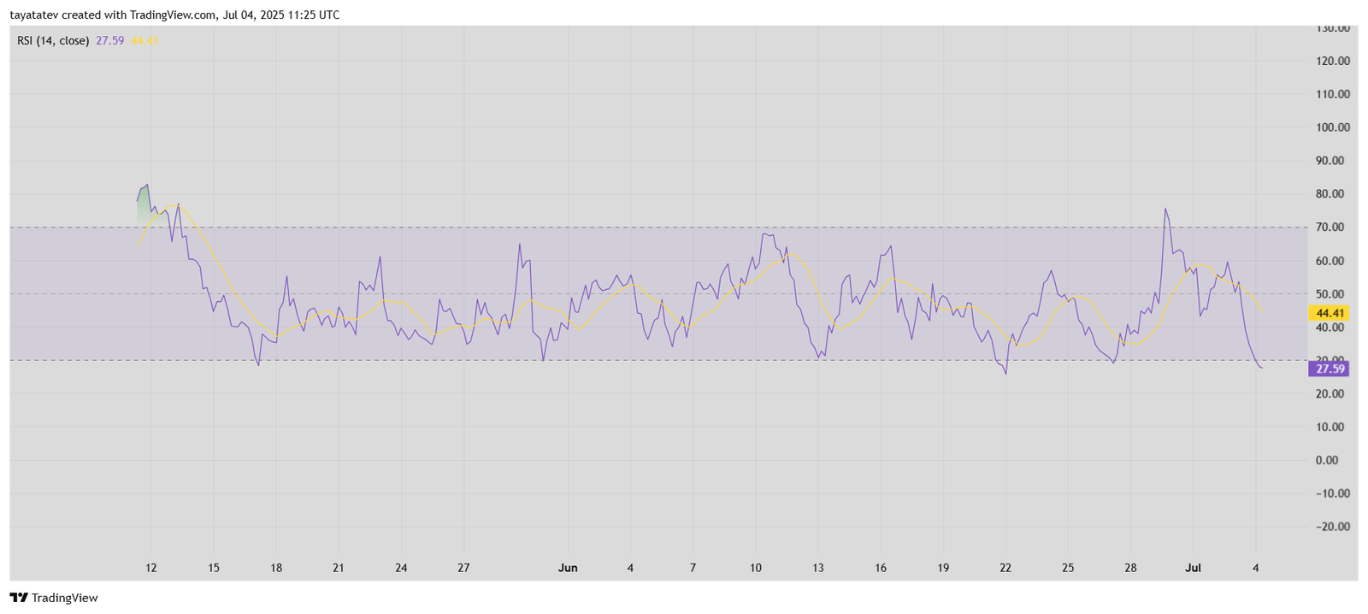Click the 12 date label on time axis
1368x614 pixels.
click(x=151, y=568)
